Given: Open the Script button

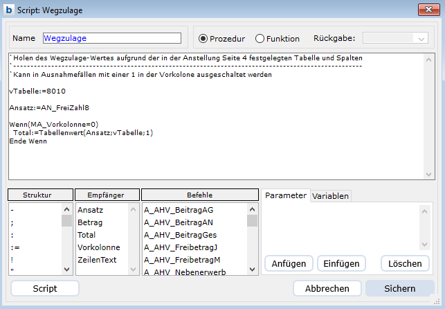Looking at the screenshot, I should (45, 288).
